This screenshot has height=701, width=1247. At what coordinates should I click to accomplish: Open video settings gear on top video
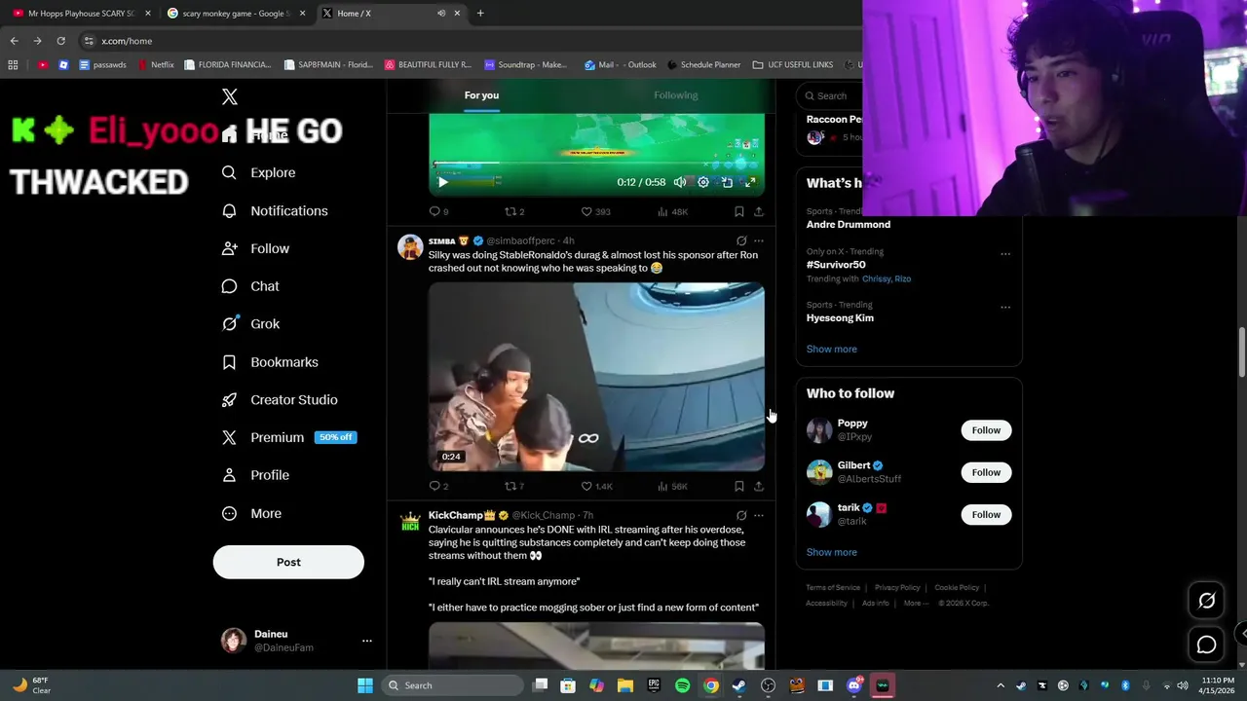(703, 182)
